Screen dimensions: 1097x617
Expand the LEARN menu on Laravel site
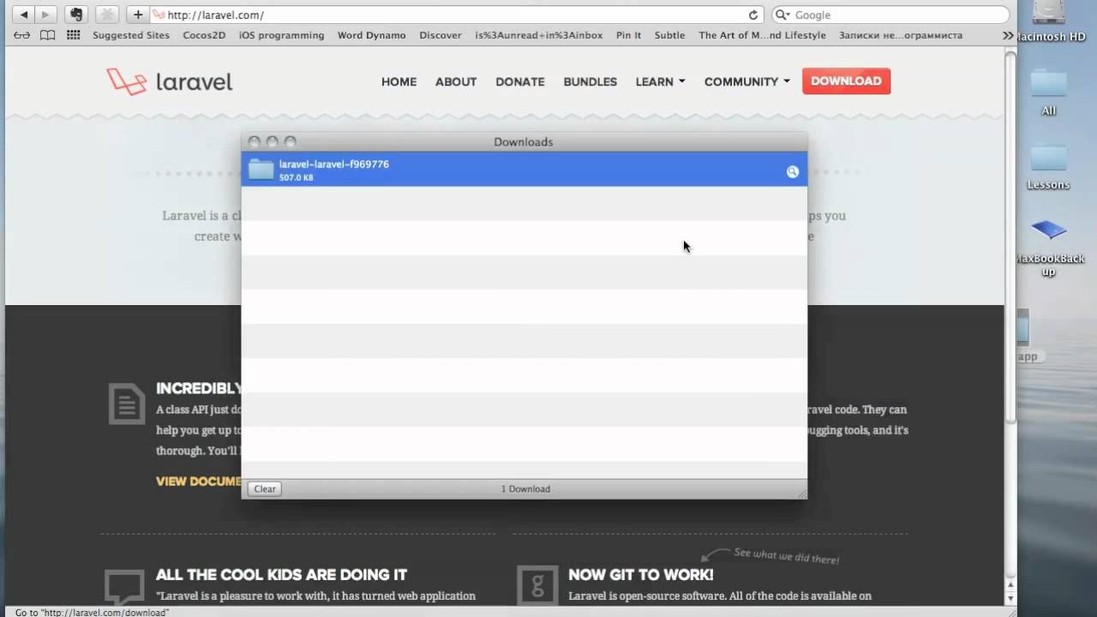(660, 81)
